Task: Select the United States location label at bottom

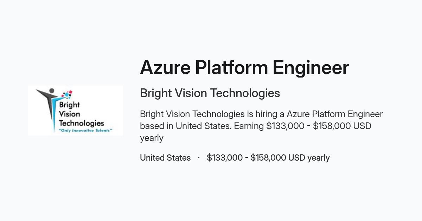Action: 165,158
